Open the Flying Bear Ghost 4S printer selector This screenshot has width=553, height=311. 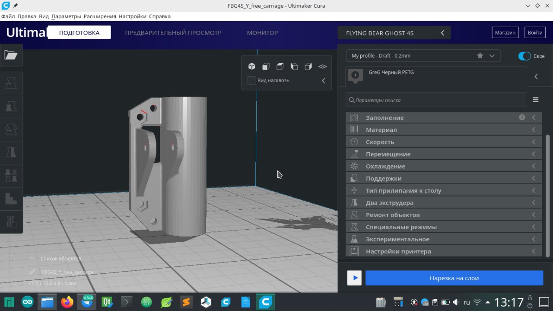pyautogui.click(x=394, y=33)
